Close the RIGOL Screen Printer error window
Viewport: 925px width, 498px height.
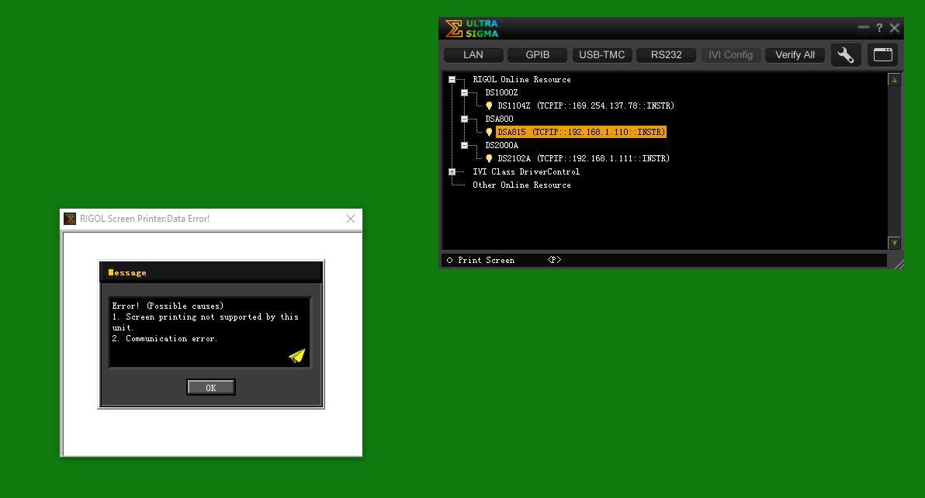point(351,219)
